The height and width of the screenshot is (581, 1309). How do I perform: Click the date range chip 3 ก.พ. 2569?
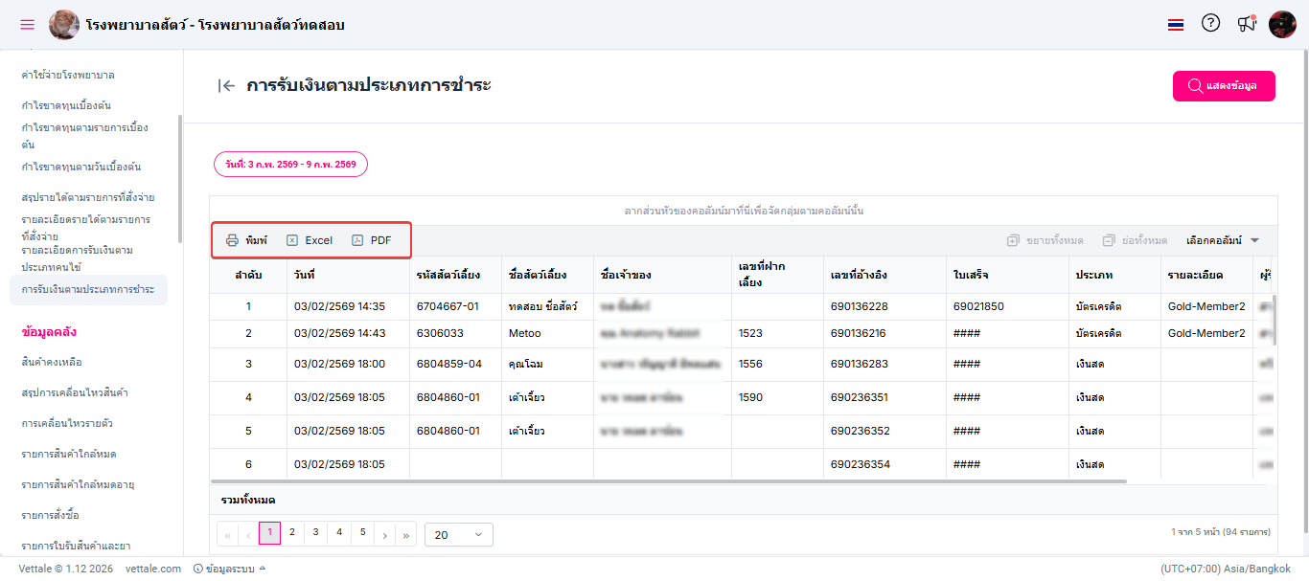(x=290, y=165)
